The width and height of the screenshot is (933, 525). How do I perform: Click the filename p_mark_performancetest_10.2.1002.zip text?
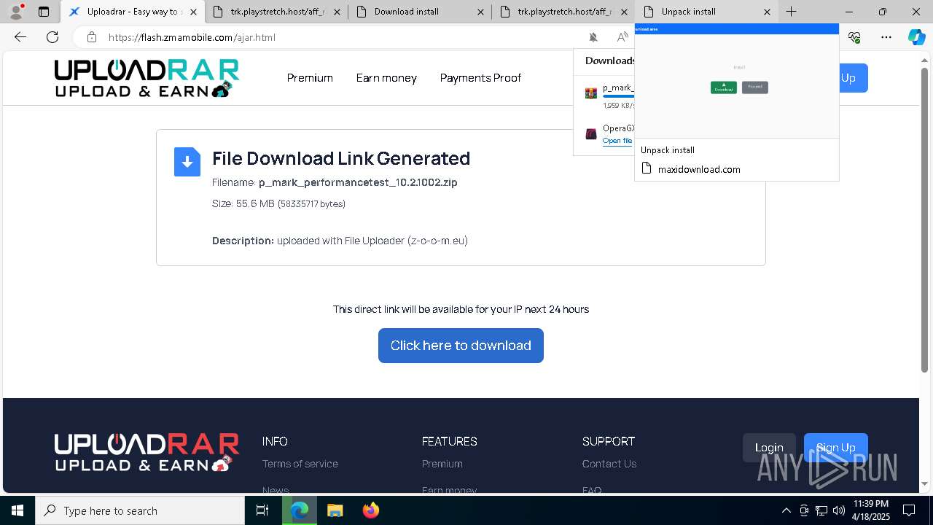tap(358, 182)
